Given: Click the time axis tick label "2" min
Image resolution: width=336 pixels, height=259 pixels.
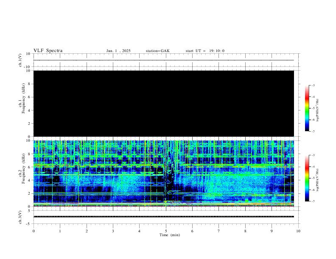Looking at the screenshot, I should coord(87,231).
